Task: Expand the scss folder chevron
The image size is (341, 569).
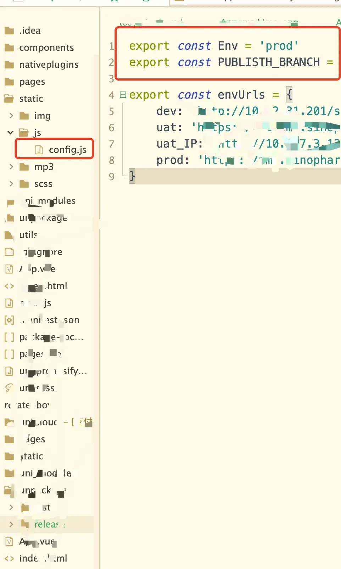Action: coord(11,184)
